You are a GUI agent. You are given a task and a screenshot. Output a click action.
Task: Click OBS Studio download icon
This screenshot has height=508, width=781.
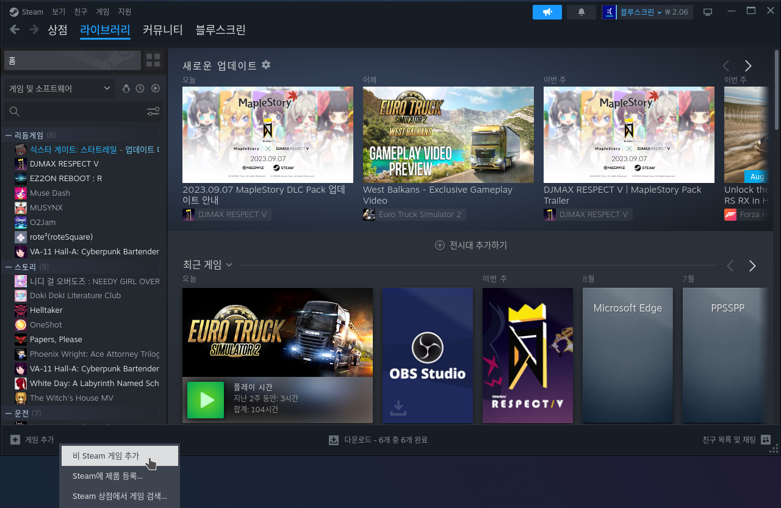pyautogui.click(x=398, y=408)
